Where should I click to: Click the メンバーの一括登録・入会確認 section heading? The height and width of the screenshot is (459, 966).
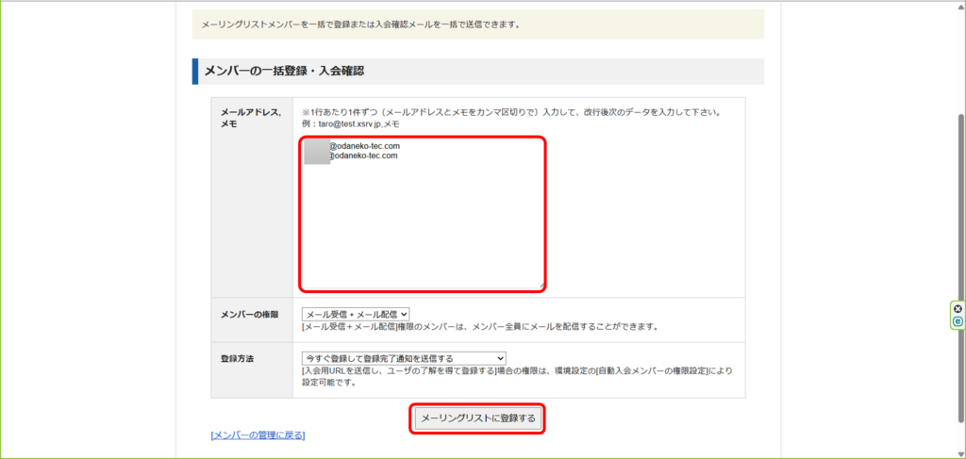click(284, 71)
